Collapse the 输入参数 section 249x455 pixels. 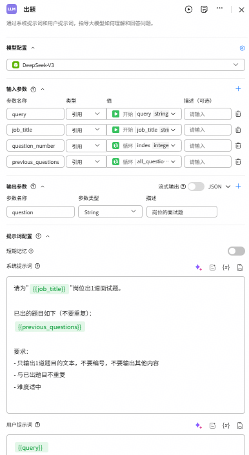tap(43, 89)
